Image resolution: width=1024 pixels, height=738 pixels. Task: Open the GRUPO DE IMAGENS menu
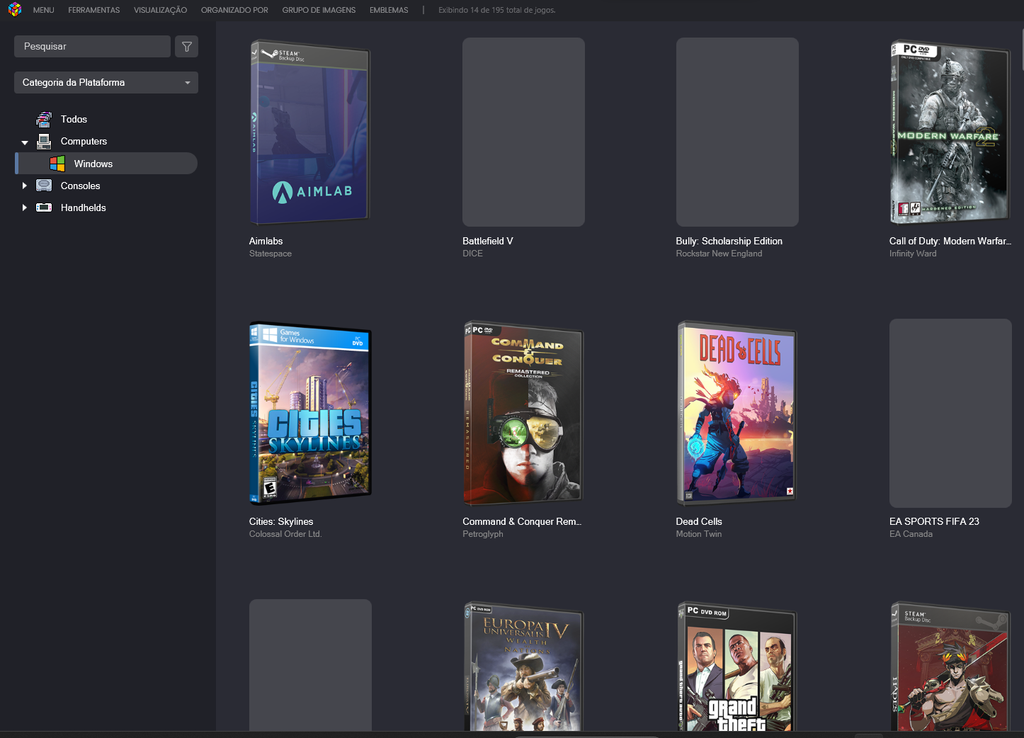pos(319,10)
